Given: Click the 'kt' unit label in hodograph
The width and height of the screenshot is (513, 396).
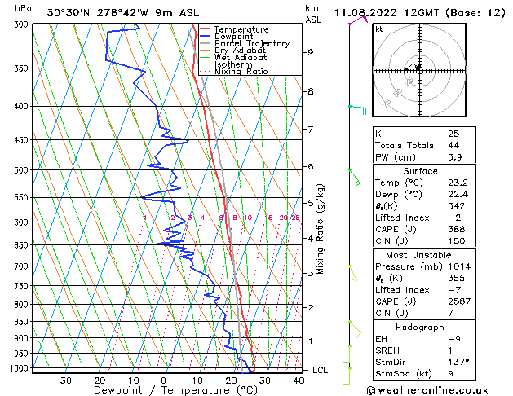Looking at the screenshot, I should tap(379, 29).
